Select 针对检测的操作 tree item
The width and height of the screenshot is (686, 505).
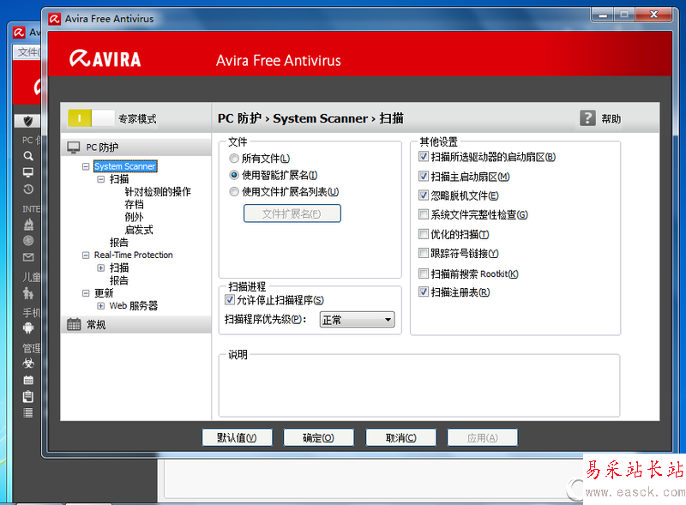(158, 192)
